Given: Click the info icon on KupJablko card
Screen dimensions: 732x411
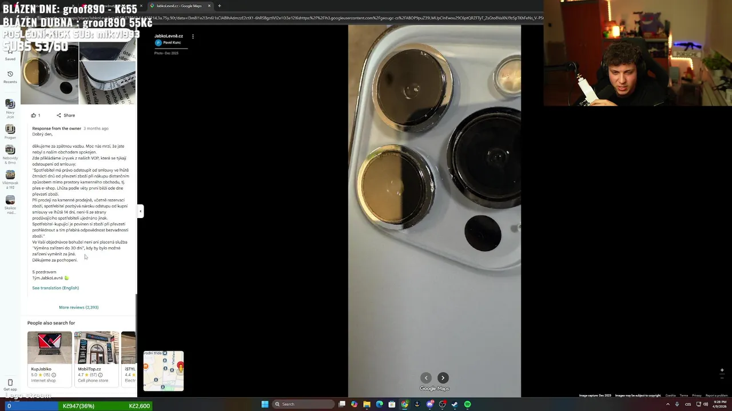Looking at the screenshot, I should [54, 375].
